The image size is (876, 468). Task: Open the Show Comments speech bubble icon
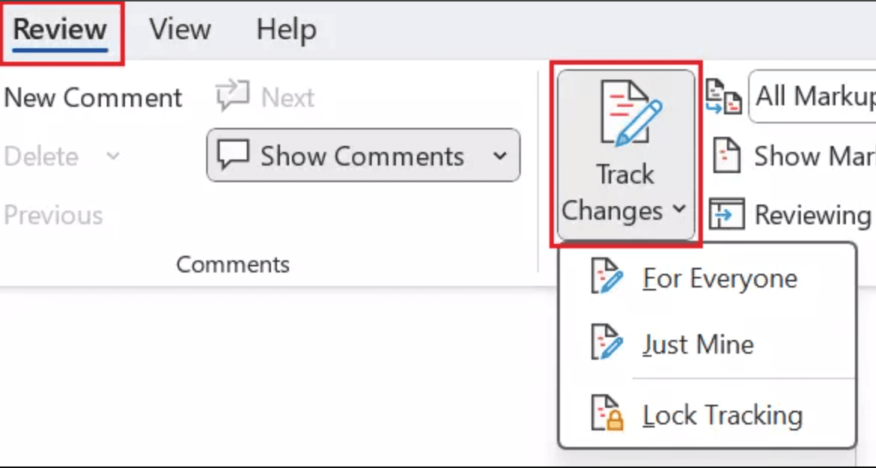coord(234,155)
